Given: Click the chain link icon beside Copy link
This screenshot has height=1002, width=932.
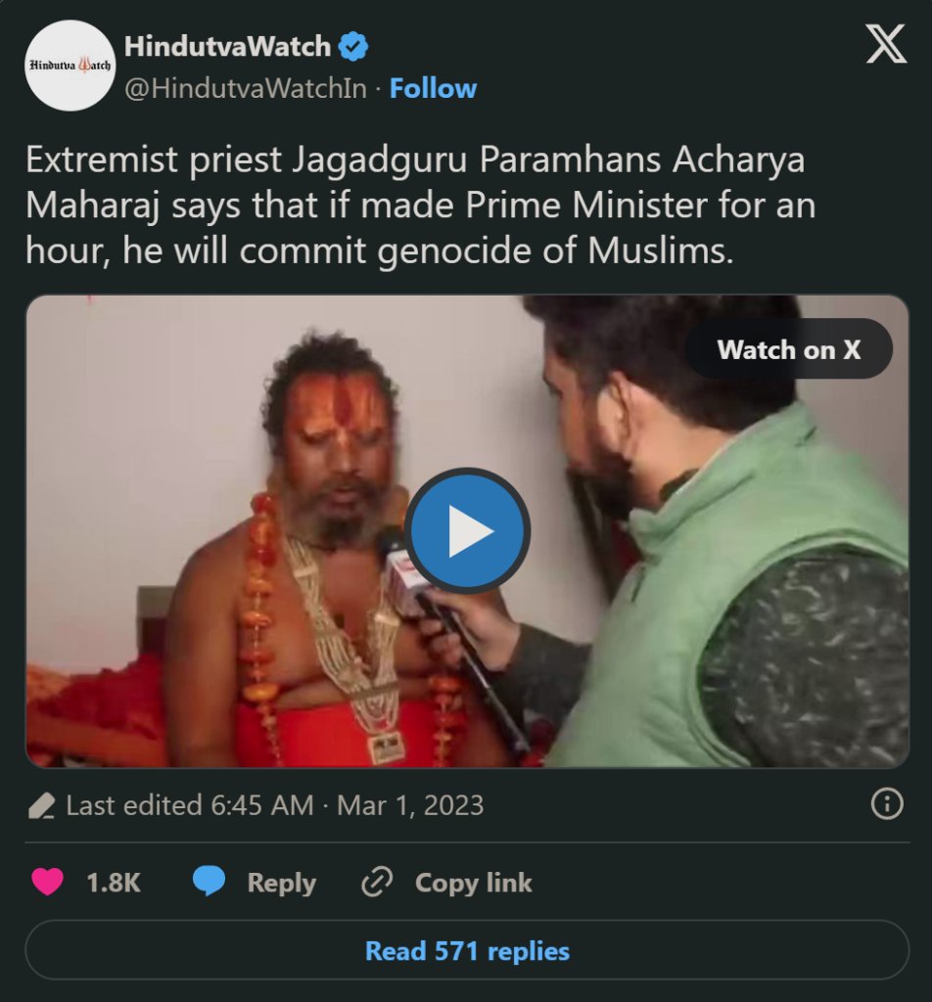Looking at the screenshot, I should (375, 882).
